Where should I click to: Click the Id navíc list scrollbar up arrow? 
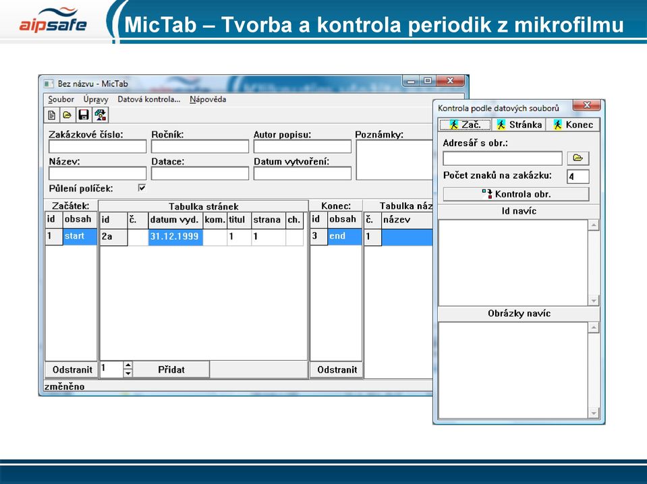pyautogui.click(x=593, y=225)
